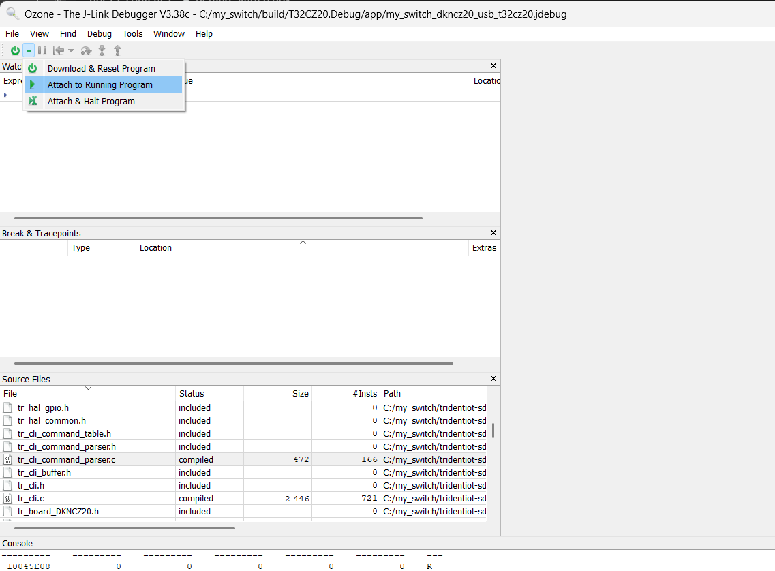Viewport: 775px width, 571px height.
Task: Click the Step Over toolbar icon
Action: (x=86, y=50)
